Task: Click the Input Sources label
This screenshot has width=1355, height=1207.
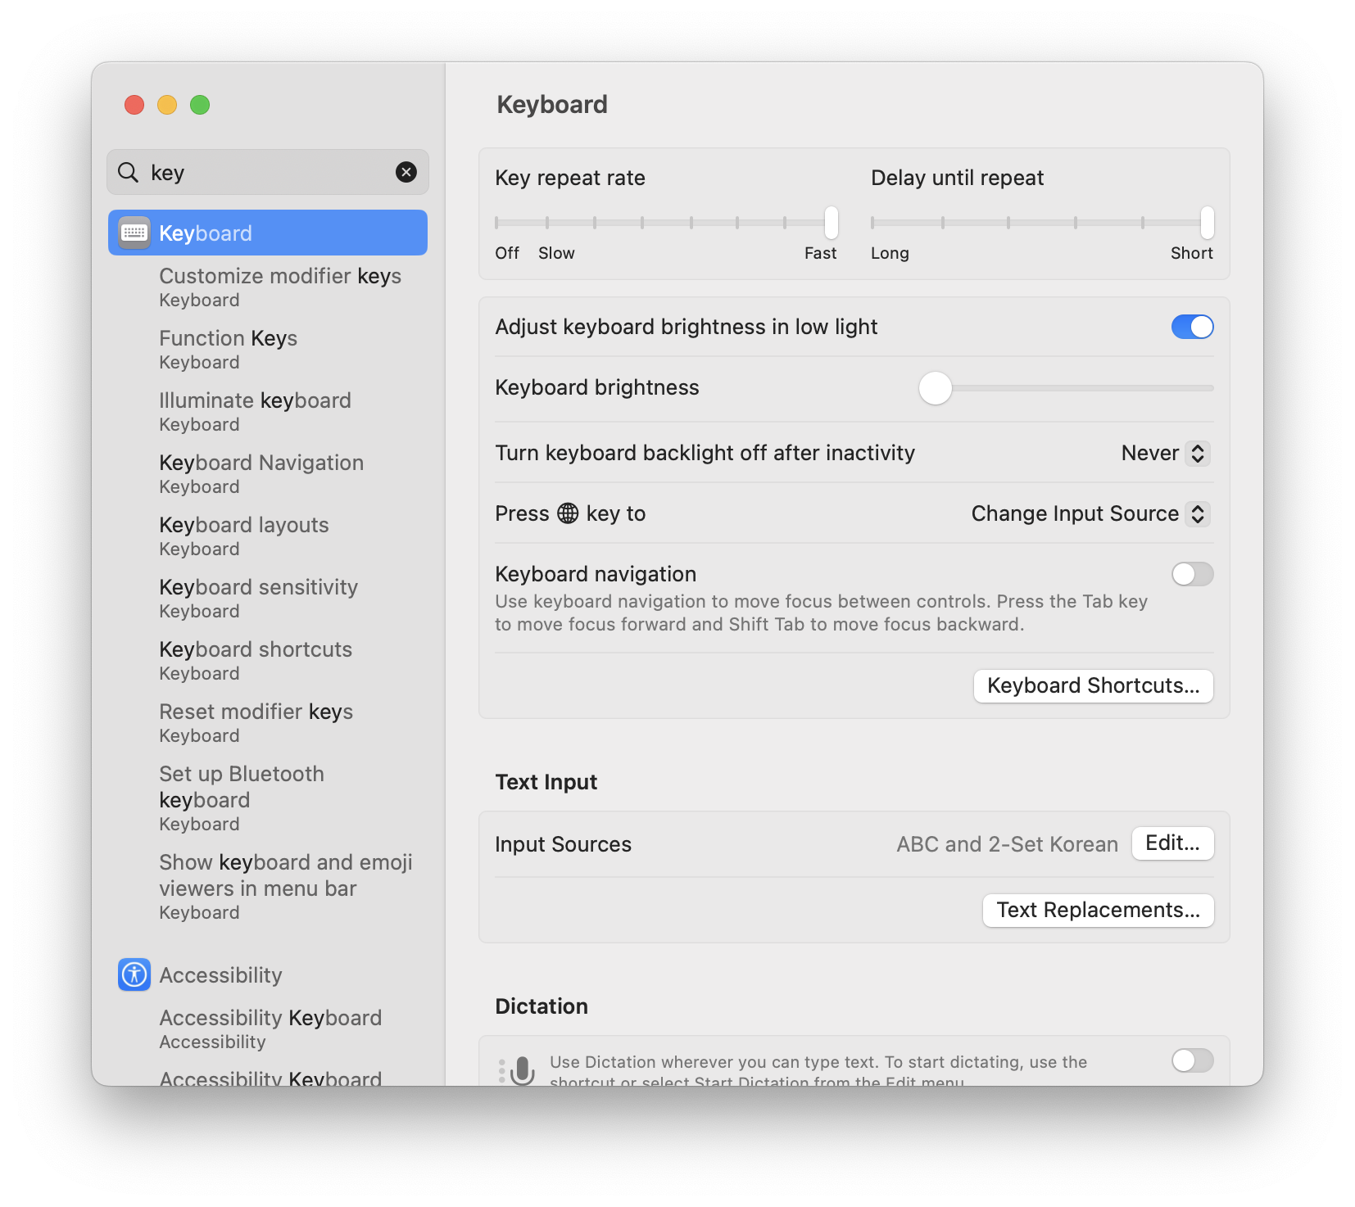Action: tap(563, 844)
